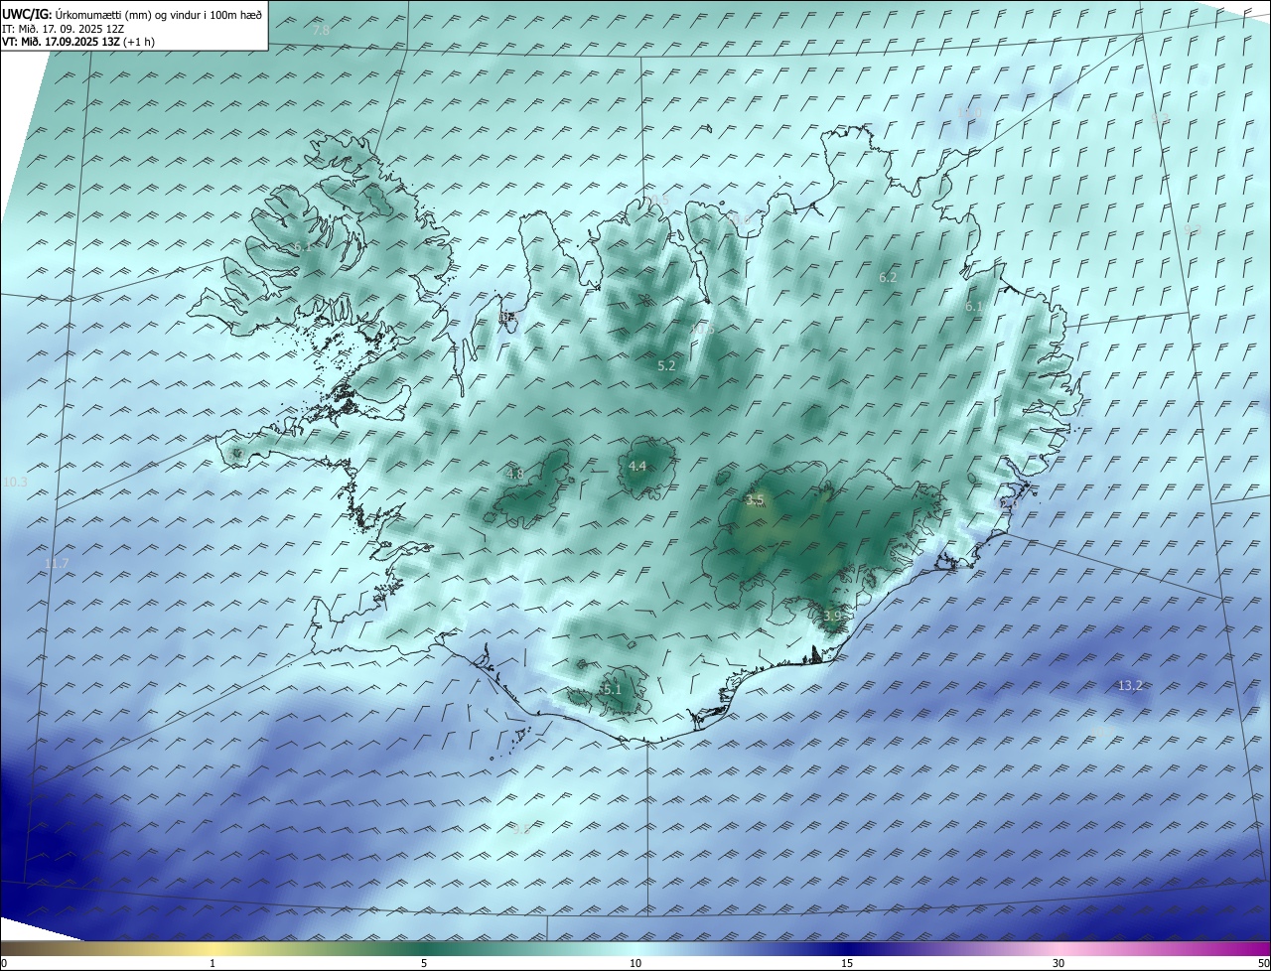Click the 3.5 value label on Vatnajökull
This screenshot has height=971, width=1271.
point(755,499)
